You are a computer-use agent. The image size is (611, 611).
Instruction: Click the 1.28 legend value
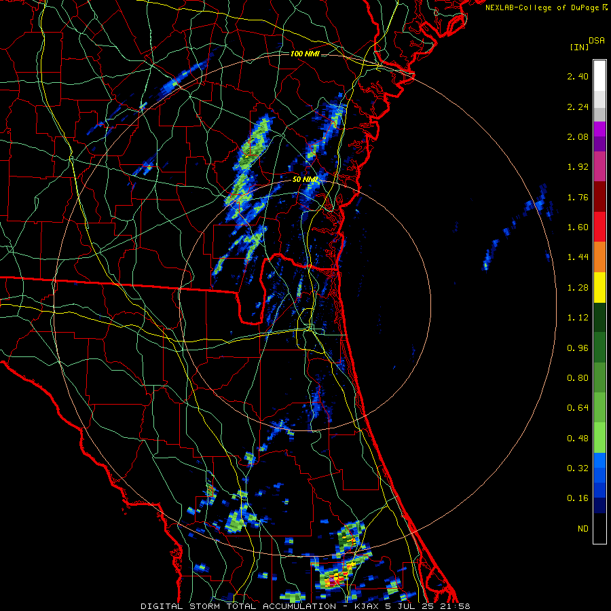(x=578, y=288)
